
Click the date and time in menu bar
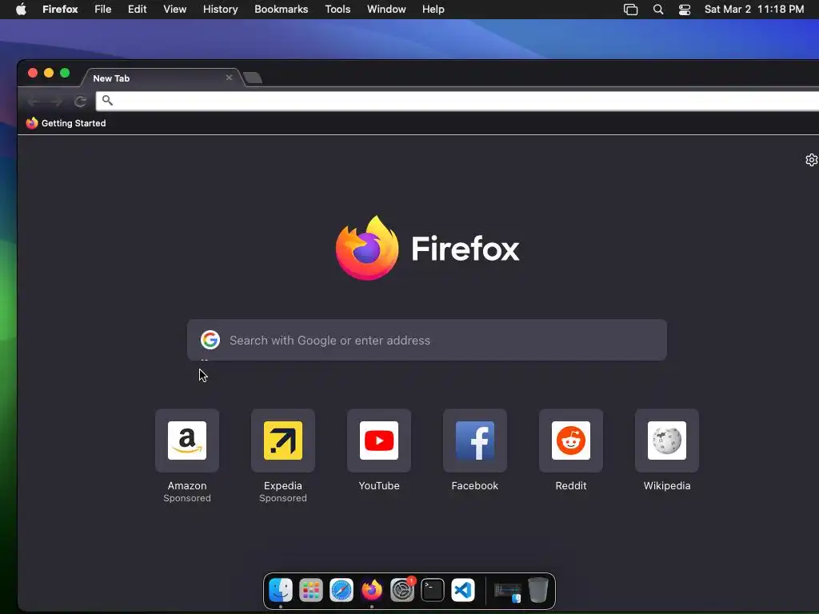[753, 10]
